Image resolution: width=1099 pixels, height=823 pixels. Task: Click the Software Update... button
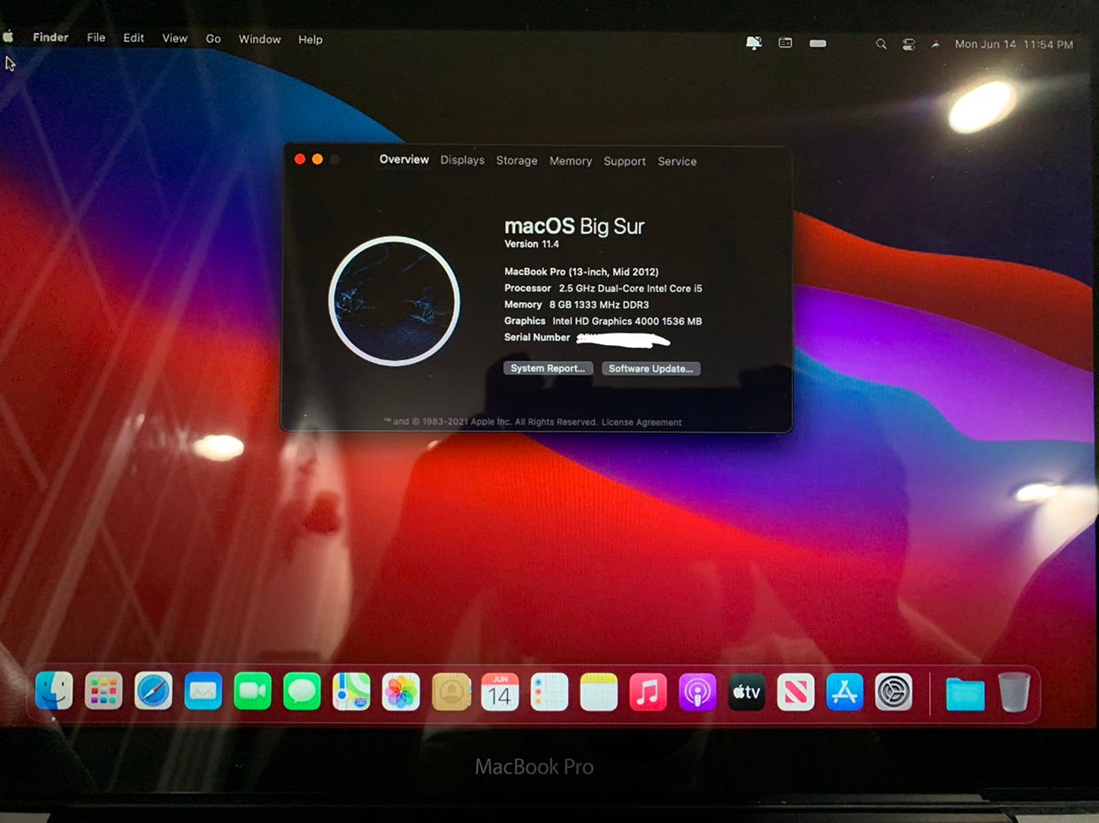(x=650, y=368)
